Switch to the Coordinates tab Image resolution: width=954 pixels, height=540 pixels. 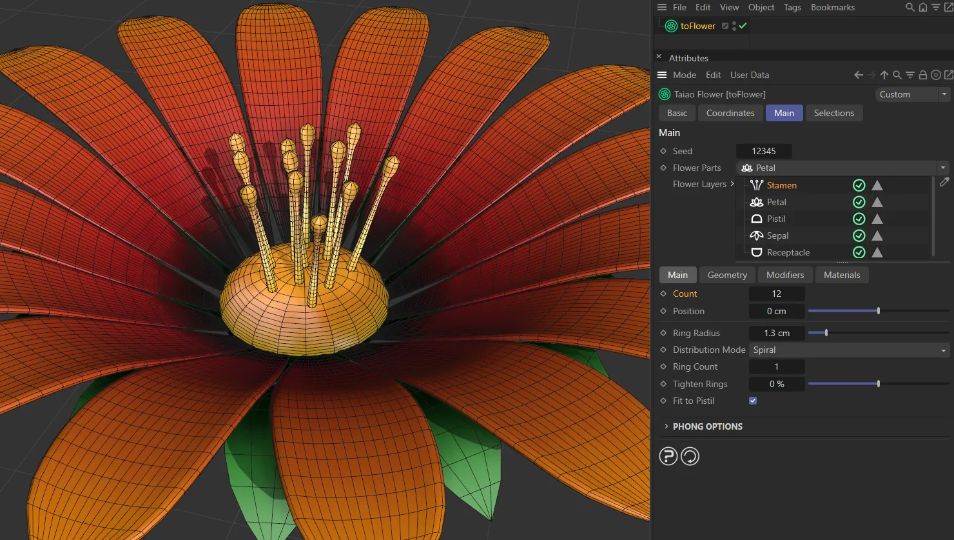[x=730, y=113]
